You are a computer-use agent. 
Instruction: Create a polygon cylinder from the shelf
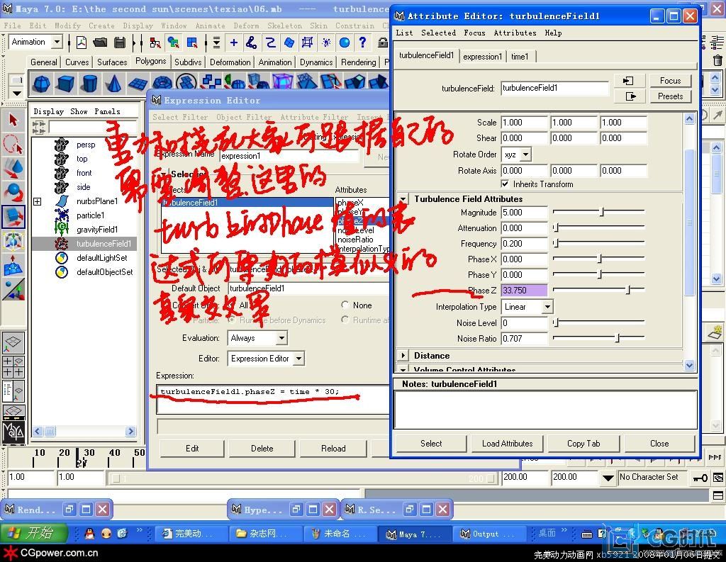89,84
